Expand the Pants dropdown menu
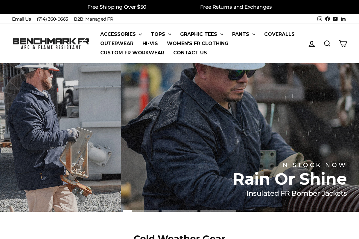 click(x=244, y=34)
